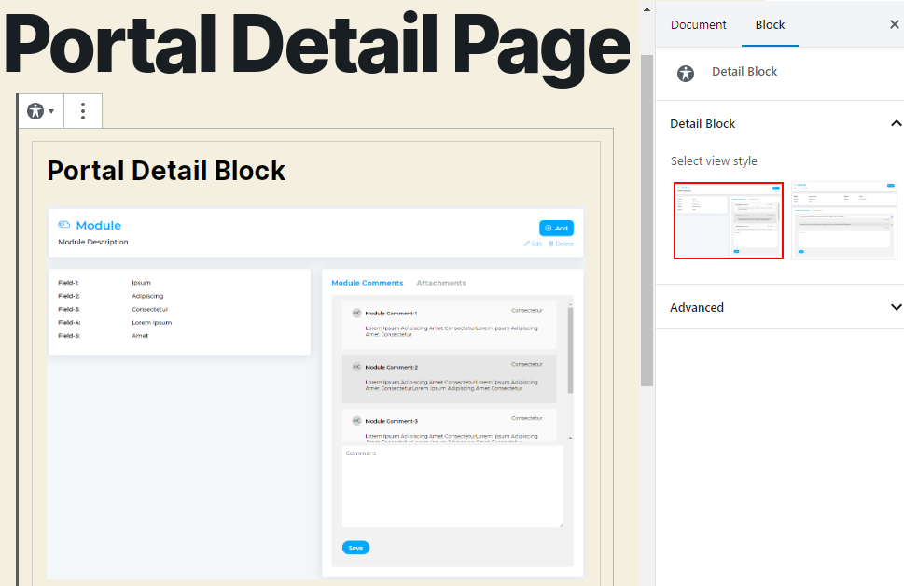Screen dimensions: 904x586
Task: Expand the Advanced panel section
Action: tap(896, 307)
